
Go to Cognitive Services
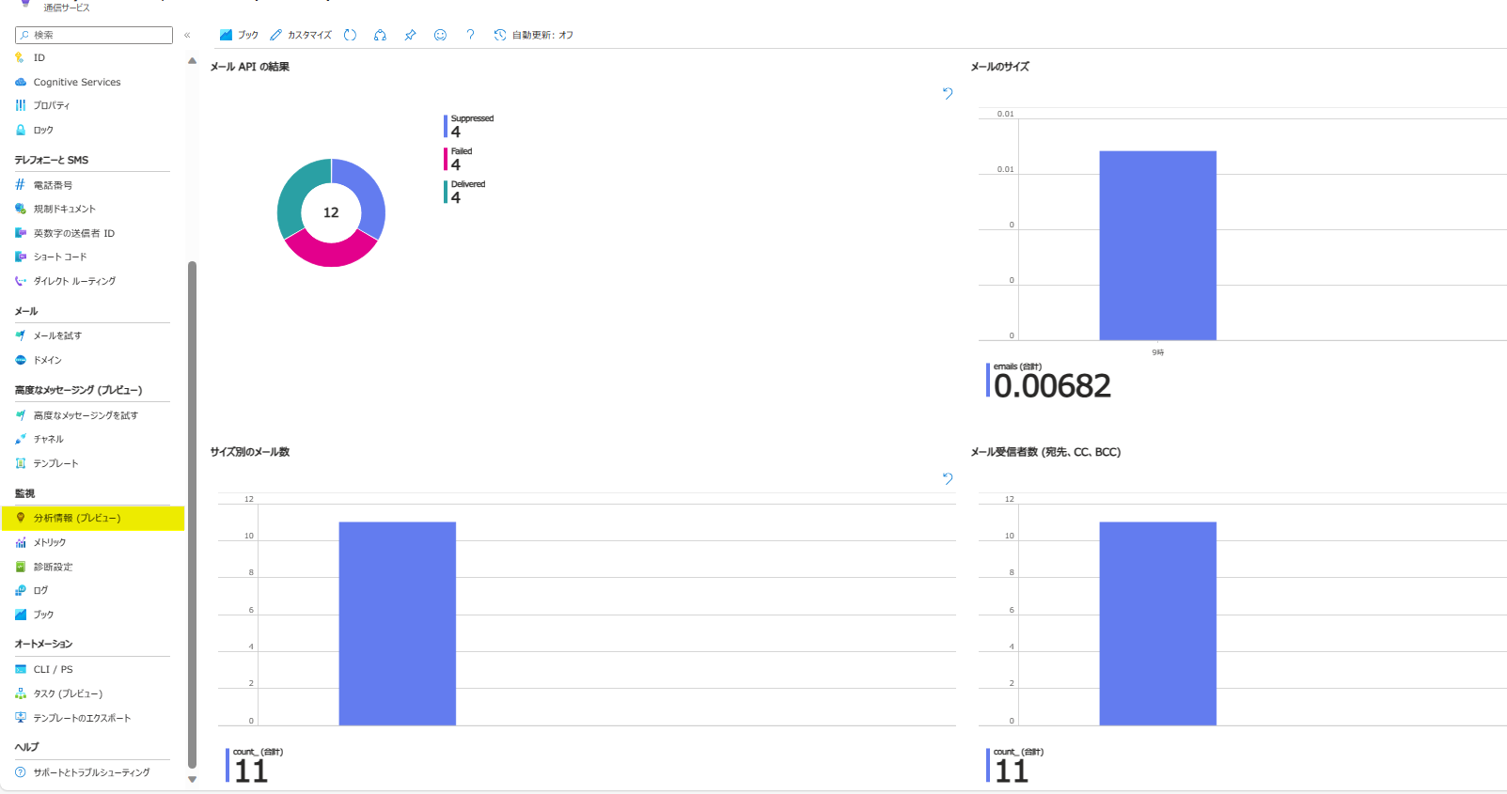tap(77, 82)
